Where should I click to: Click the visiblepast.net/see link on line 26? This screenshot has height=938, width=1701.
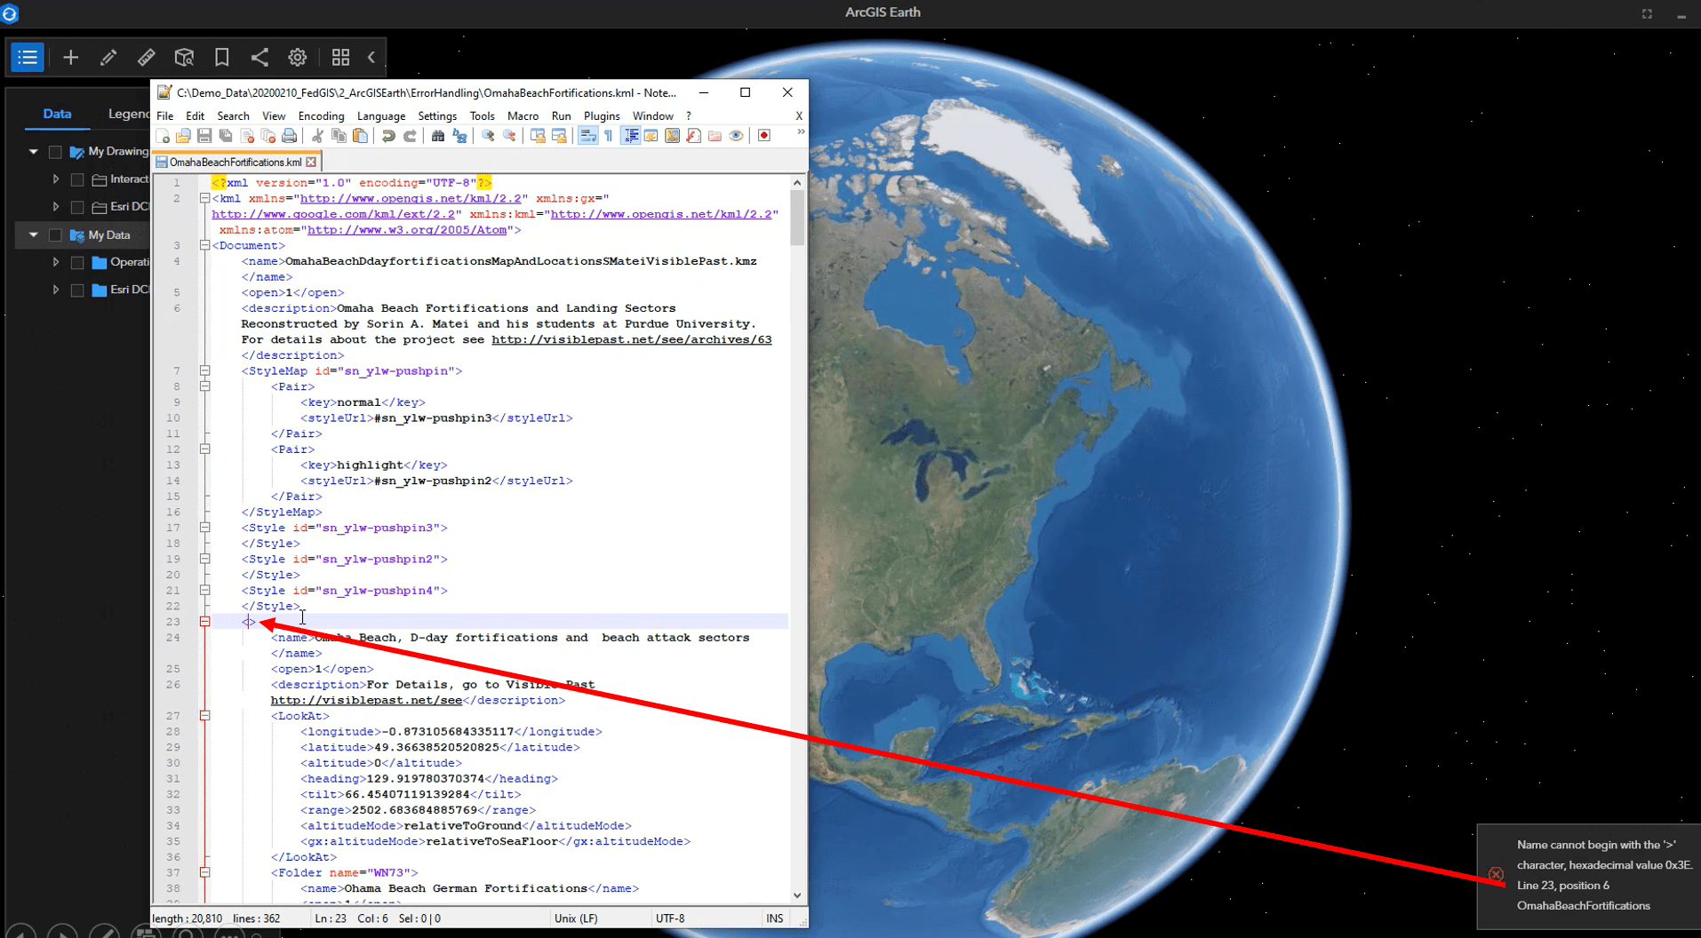[366, 701]
